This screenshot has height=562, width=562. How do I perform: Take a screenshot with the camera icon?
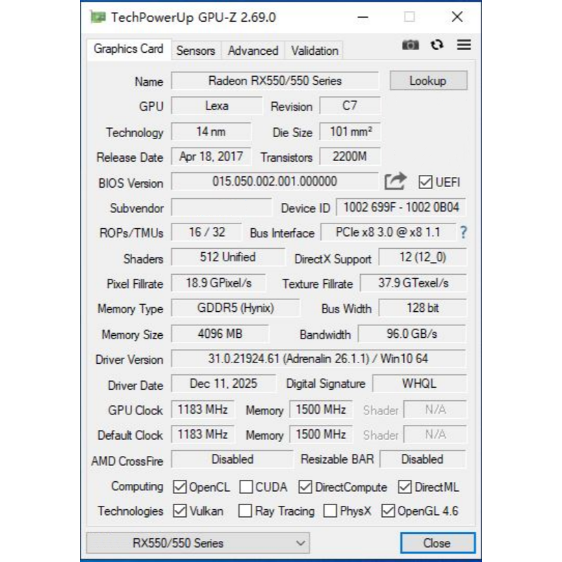pyautogui.click(x=410, y=45)
